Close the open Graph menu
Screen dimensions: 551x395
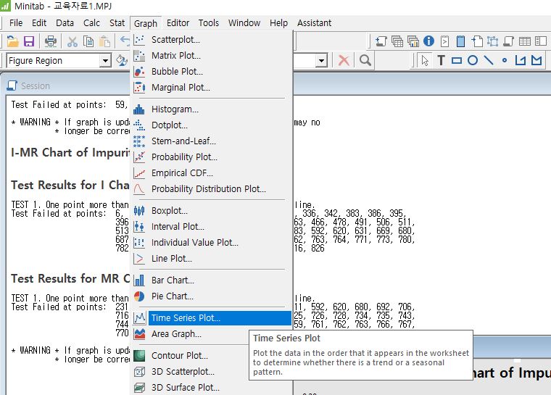[146, 23]
